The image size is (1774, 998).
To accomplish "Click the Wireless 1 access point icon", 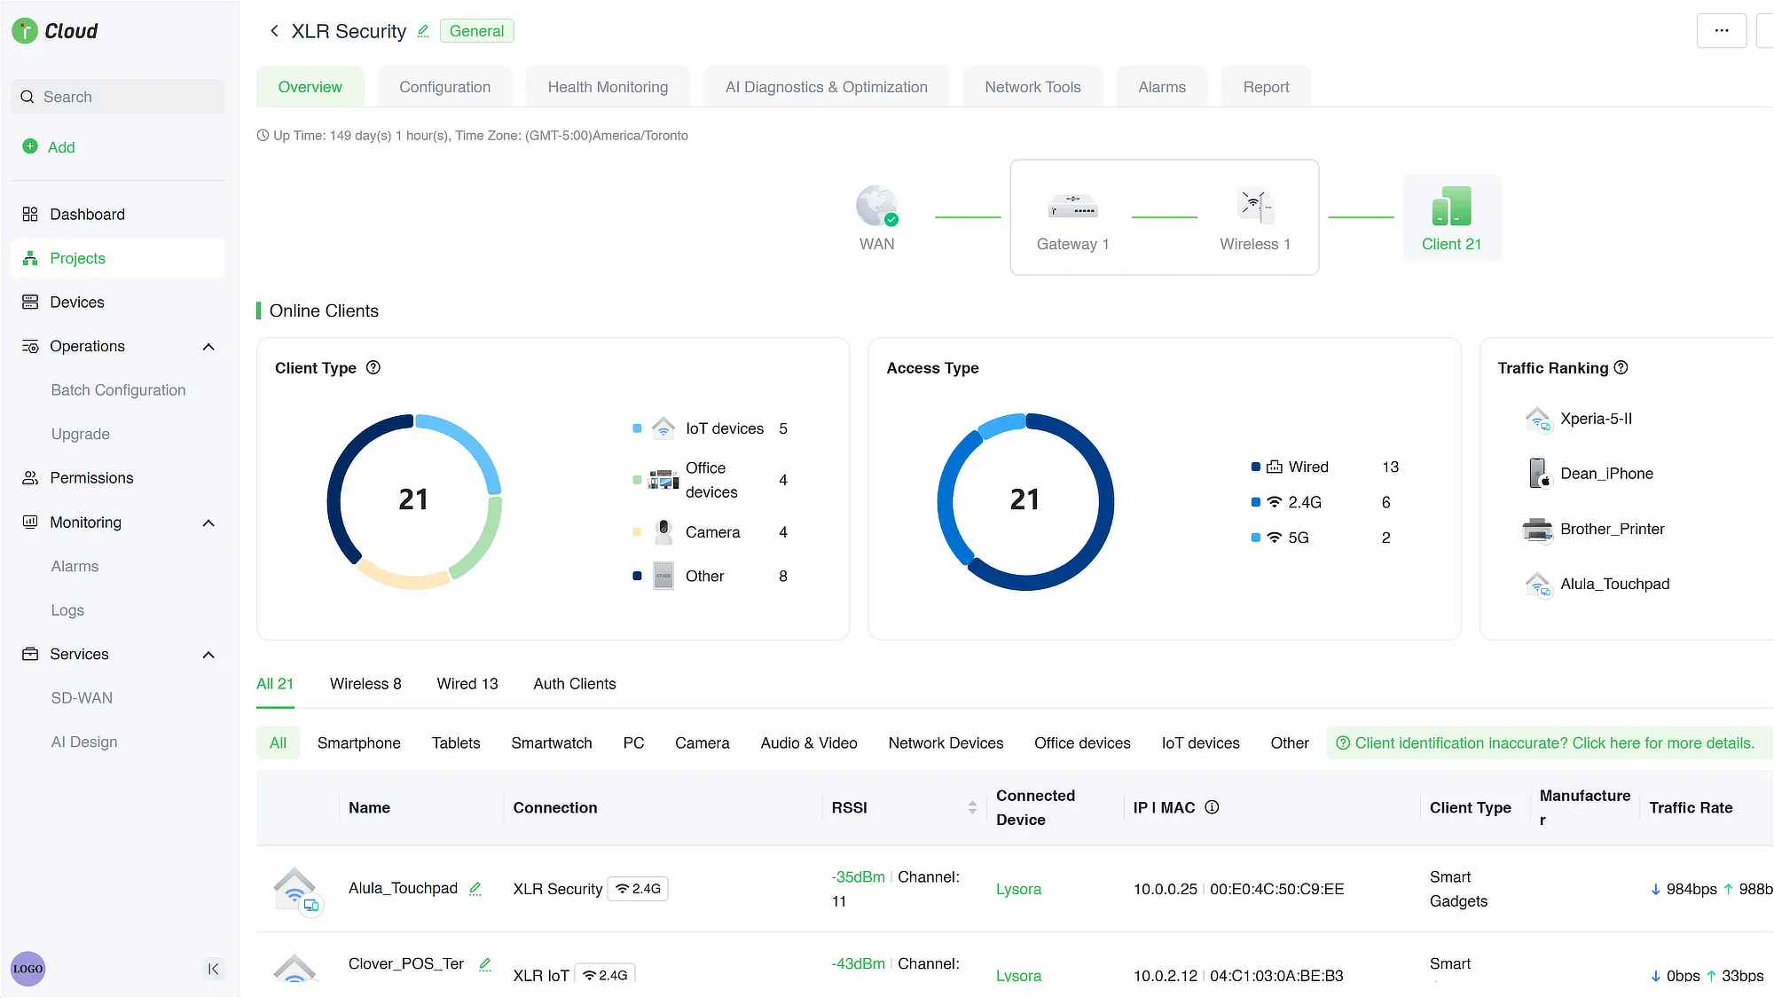I will [x=1254, y=206].
